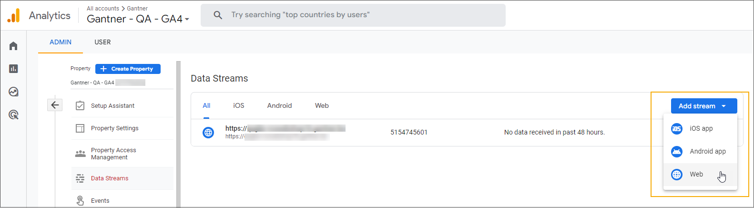Open the Advertising cursor icon
This screenshot has width=754, height=208.
pyautogui.click(x=13, y=114)
